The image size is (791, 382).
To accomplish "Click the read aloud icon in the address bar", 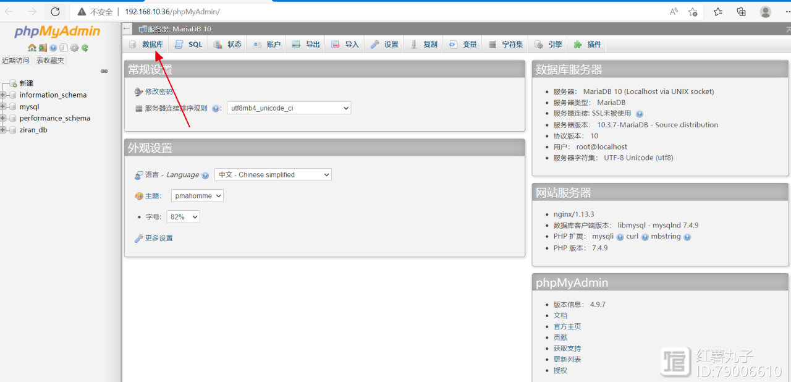I will click(674, 12).
